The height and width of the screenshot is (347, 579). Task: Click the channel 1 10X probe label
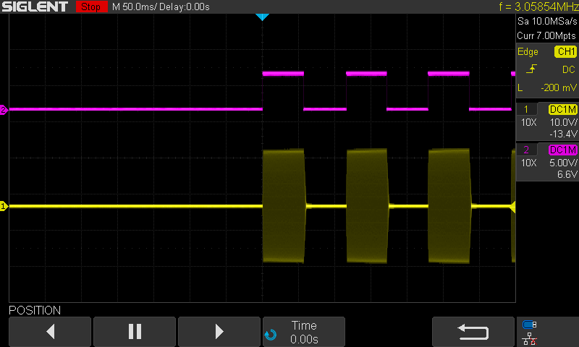(x=529, y=122)
